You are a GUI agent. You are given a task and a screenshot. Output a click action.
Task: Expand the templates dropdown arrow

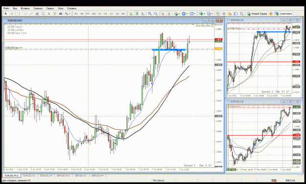[194, 14]
